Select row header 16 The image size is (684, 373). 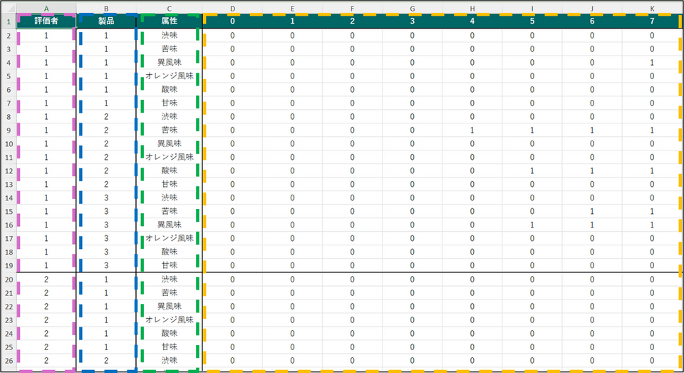pos(9,225)
